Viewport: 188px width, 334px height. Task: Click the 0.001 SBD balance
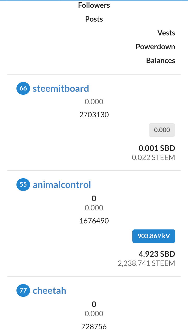(x=157, y=148)
